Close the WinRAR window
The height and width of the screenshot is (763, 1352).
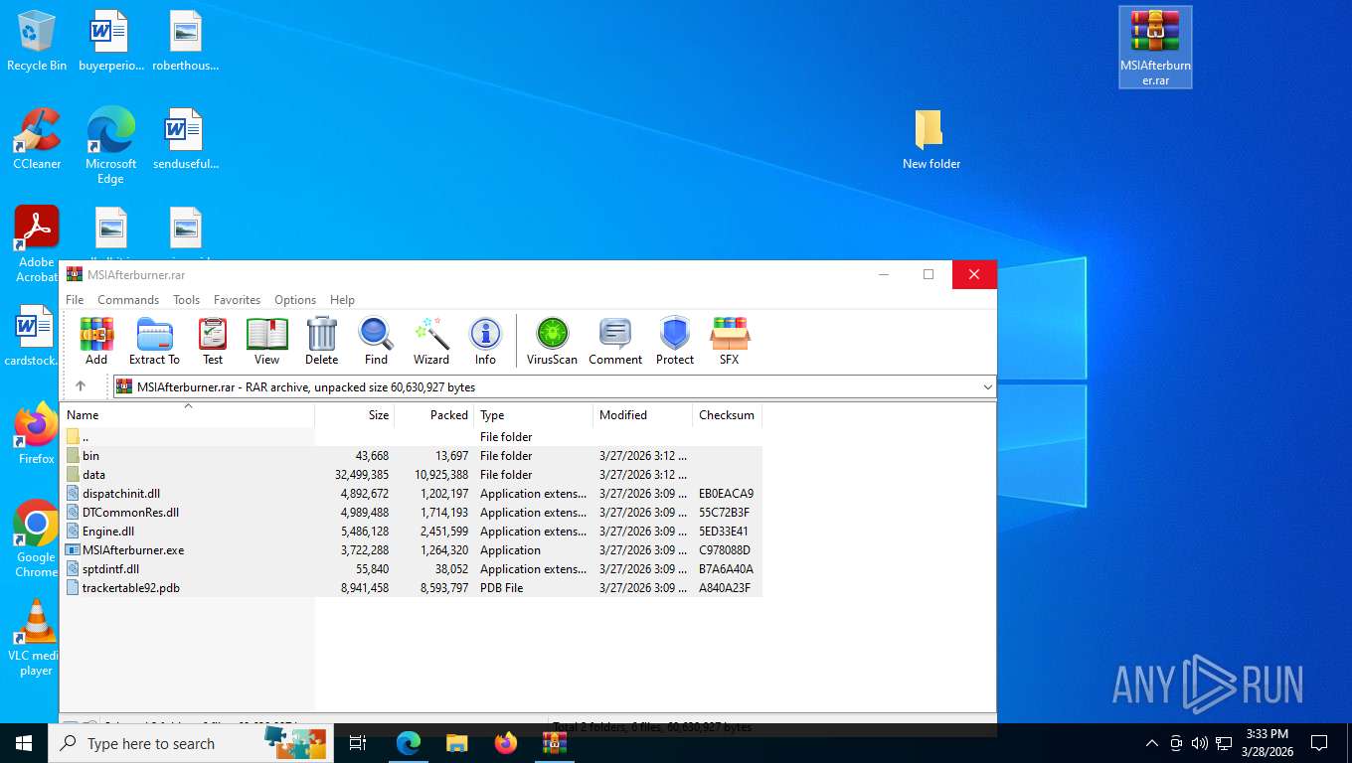pyautogui.click(x=974, y=274)
